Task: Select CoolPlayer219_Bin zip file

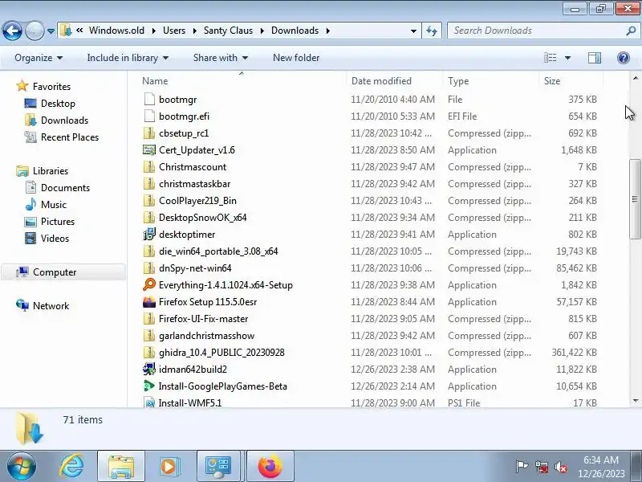Action: [197, 200]
